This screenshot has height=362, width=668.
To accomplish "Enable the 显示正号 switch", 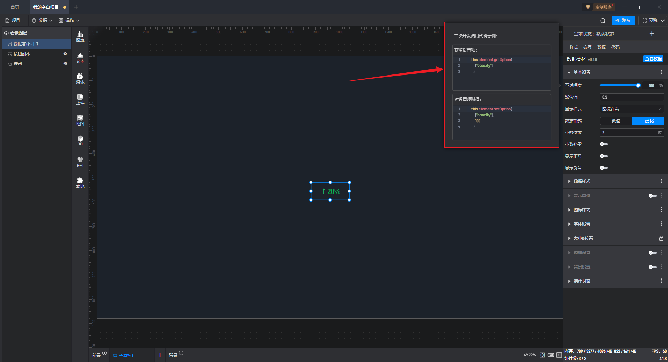I will 604,156.
